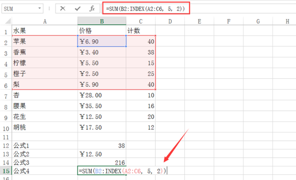Viewport: 296px width, 180px height.
Task: Click the formula bar divider dots
Action: 49,9
